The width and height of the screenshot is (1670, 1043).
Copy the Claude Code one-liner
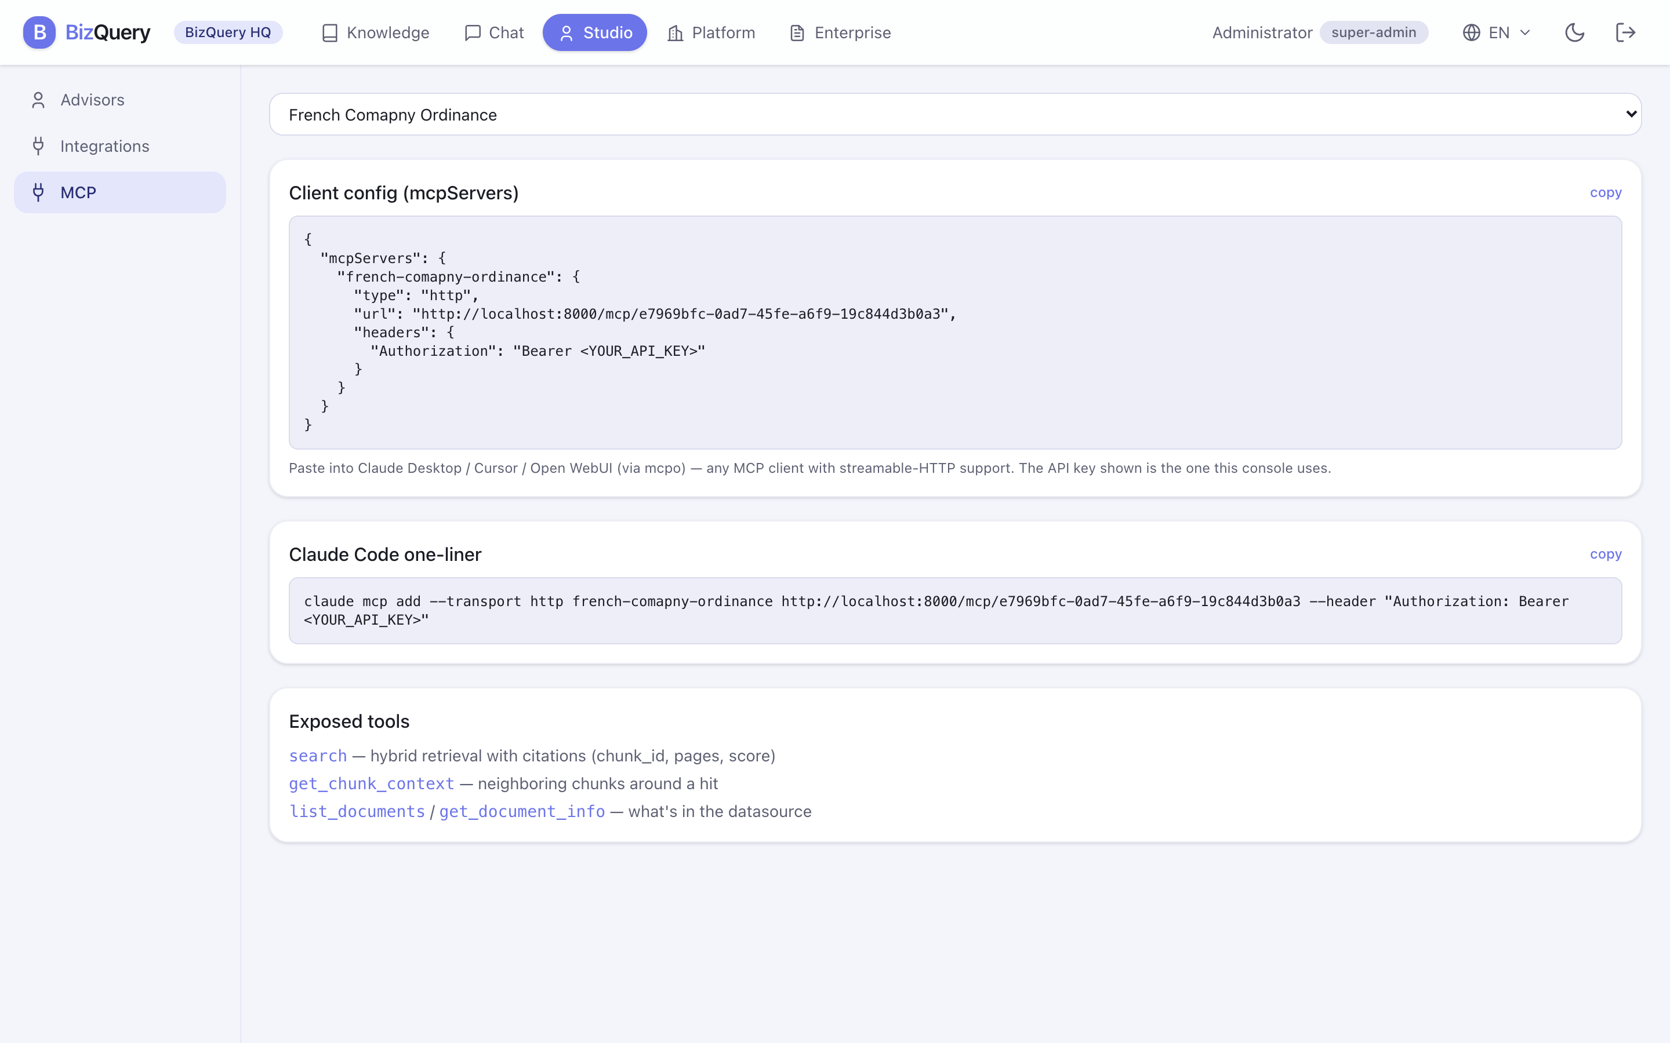coord(1606,554)
